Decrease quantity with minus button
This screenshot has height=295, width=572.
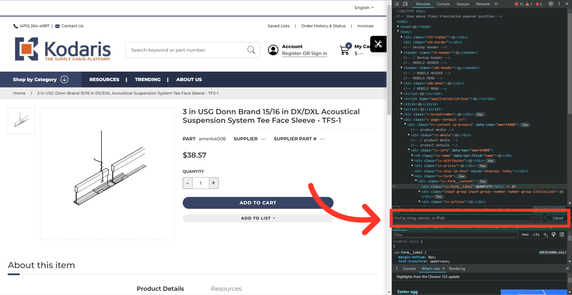[187, 183]
